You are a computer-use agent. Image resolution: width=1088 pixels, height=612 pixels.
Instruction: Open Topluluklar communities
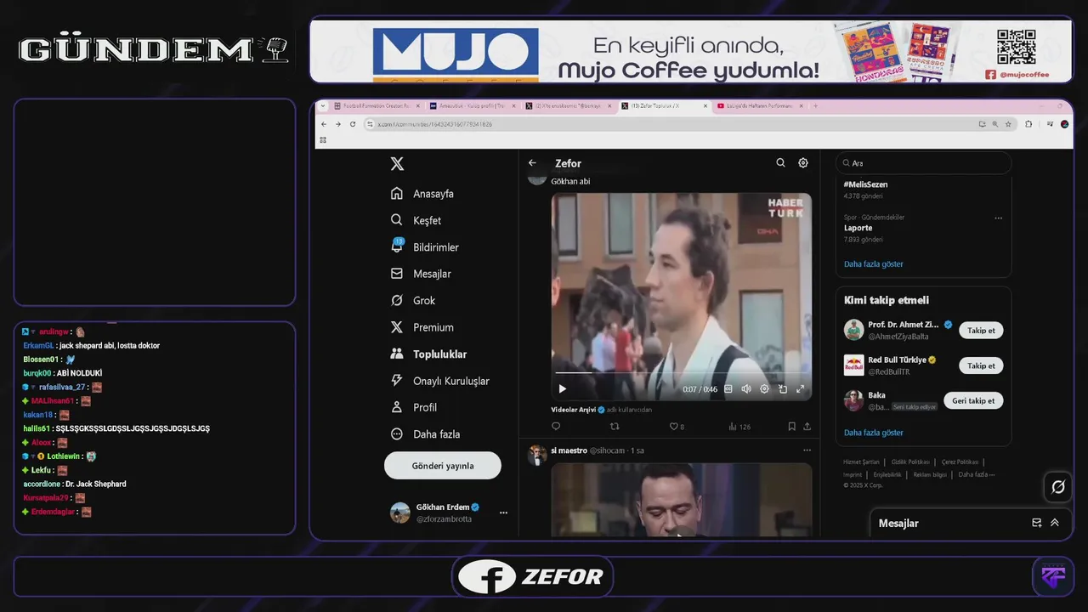pos(428,354)
